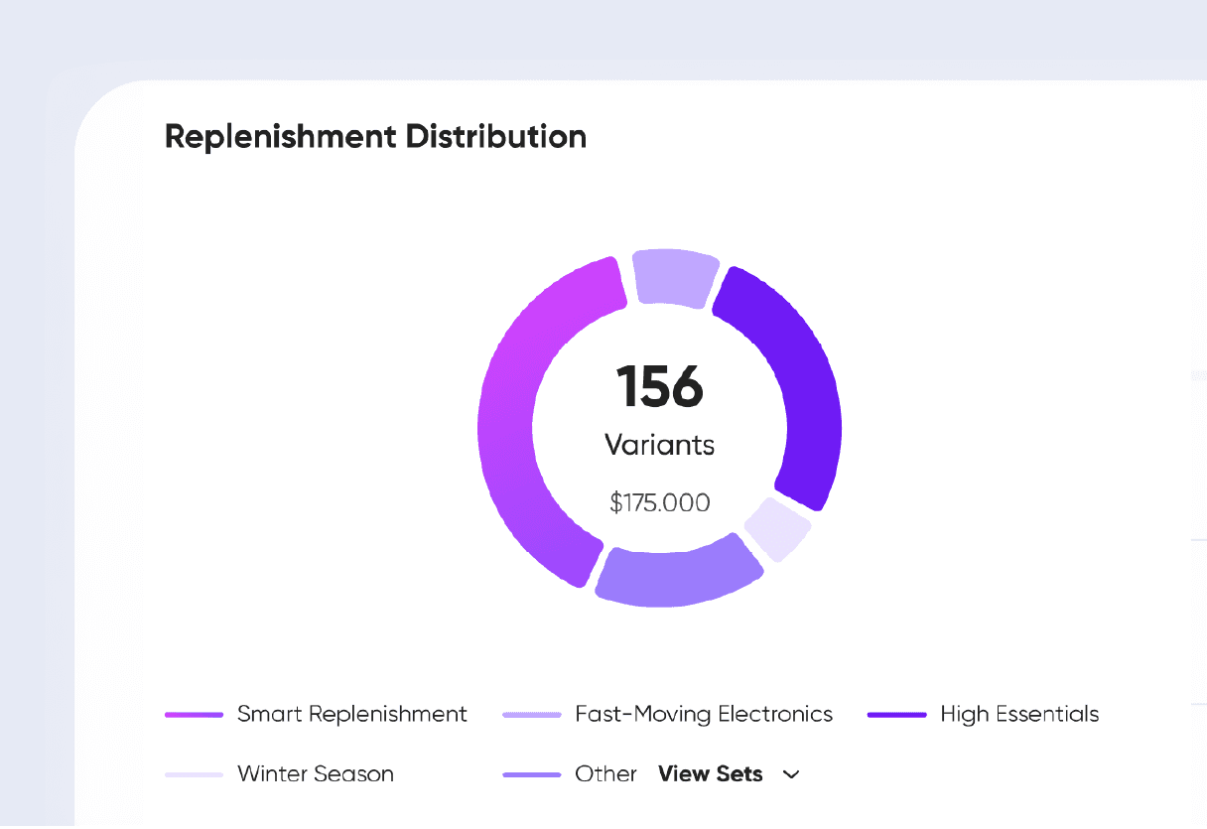Click the Winter Season pale legend swatch
This screenshot has width=1207, height=829.
[195, 775]
